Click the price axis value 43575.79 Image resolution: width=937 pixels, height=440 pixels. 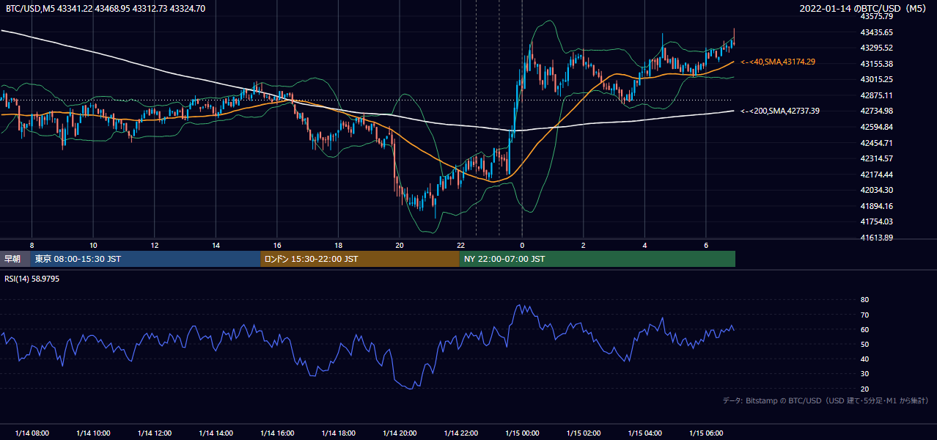click(x=876, y=16)
